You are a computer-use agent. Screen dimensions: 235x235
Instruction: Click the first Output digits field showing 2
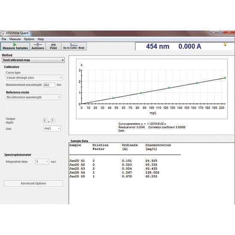(45, 120)
